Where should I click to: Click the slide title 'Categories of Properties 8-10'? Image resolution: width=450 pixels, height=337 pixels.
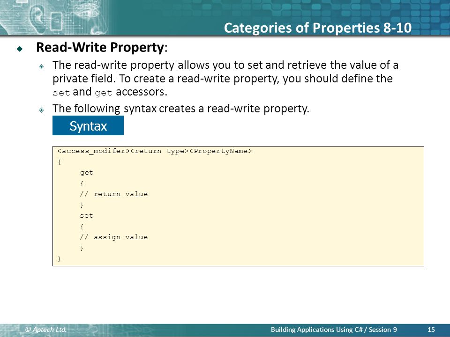[318, 28]
